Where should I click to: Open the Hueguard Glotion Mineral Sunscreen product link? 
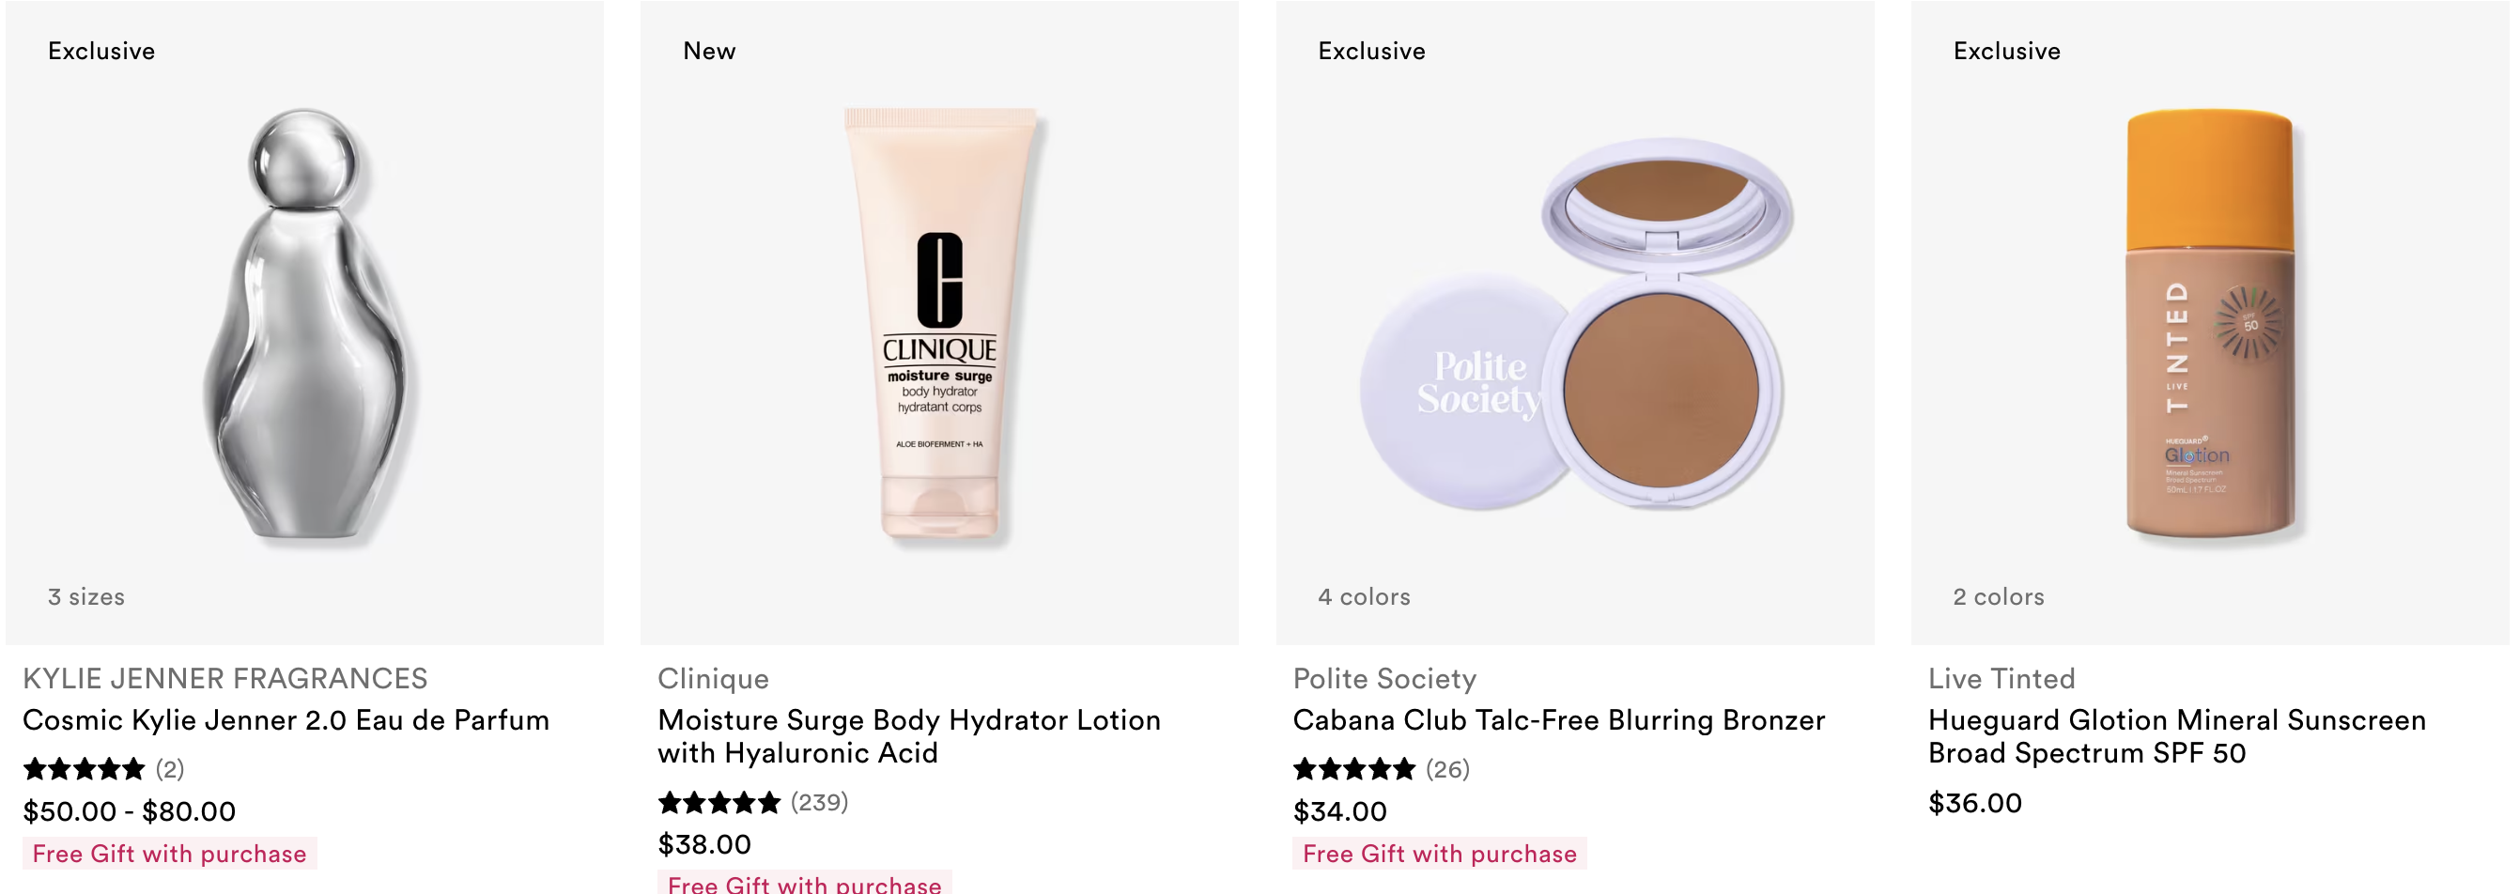(x=2177, y=735)
